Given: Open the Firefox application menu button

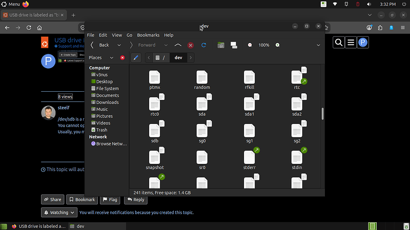Looking at the screenshot, I should (403, 28).
